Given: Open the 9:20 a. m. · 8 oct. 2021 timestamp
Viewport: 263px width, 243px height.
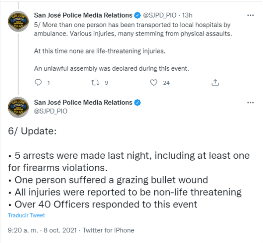Looking at the screenshot, I should point(43,230).
